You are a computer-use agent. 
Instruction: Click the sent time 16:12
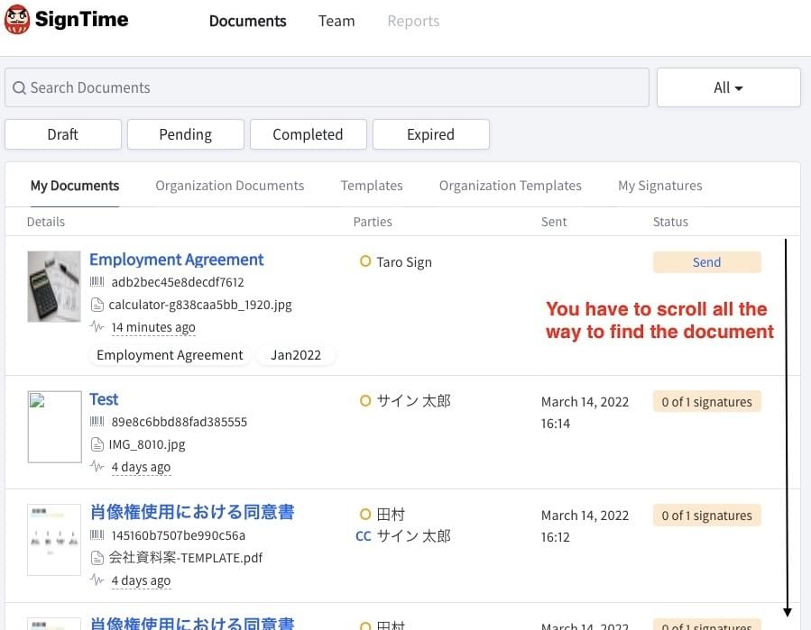point(556,537)
